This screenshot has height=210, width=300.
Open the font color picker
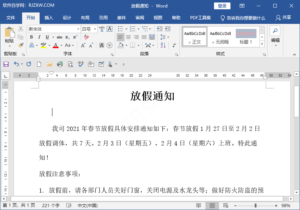[x=61, y=45]
